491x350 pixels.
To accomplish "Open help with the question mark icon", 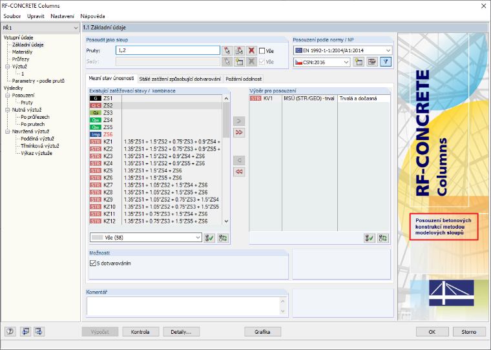I will [x=10, y=331].
